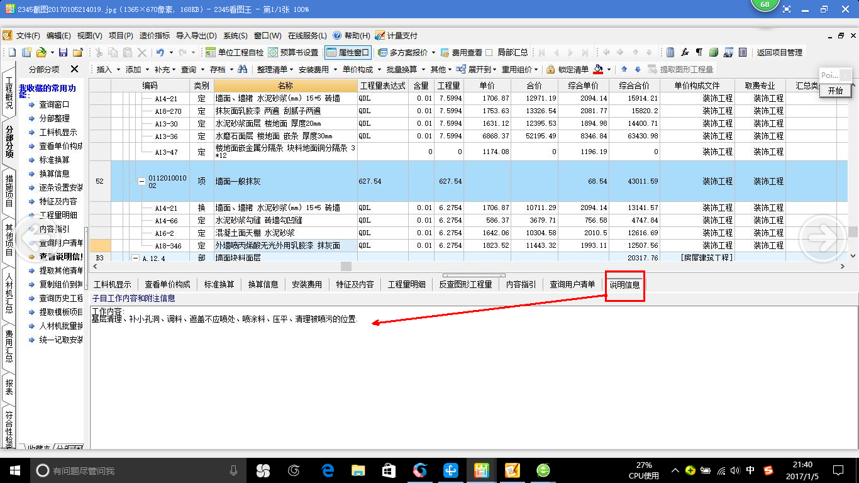Switch to the 标准换算 bottom tab

[219, 284]
